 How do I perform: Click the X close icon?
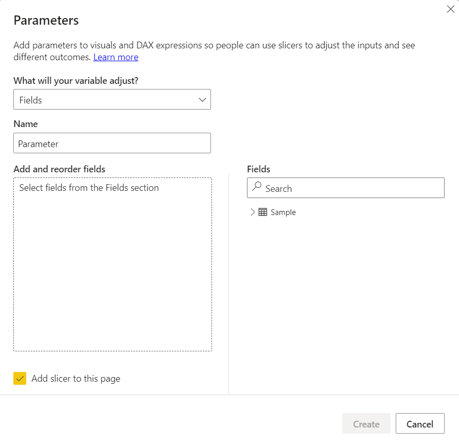[x=451, y=9]
